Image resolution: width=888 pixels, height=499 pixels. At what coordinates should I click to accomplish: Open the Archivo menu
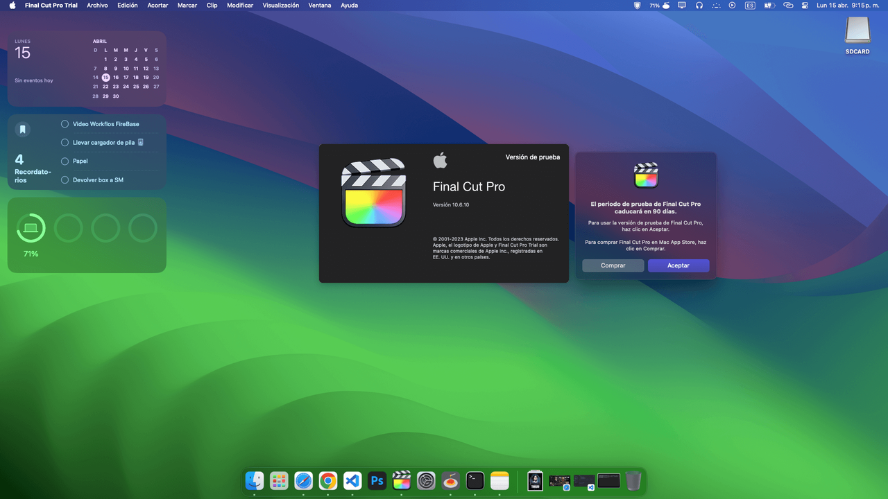97,5
